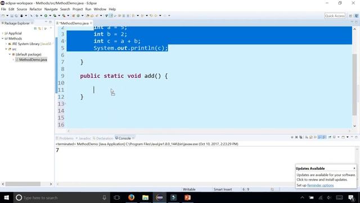Collapse the src folder
The width and height of the screenshot is (360, 203).
pos(6,49)
